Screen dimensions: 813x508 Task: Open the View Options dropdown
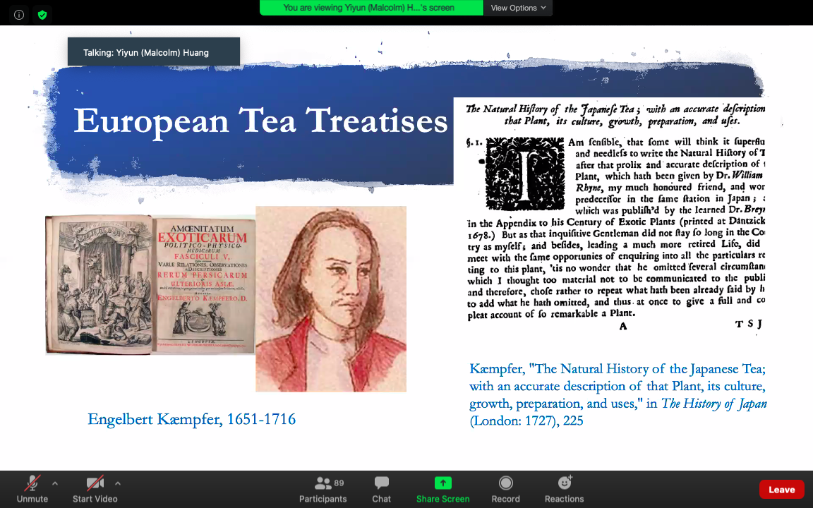coord(518,8)
